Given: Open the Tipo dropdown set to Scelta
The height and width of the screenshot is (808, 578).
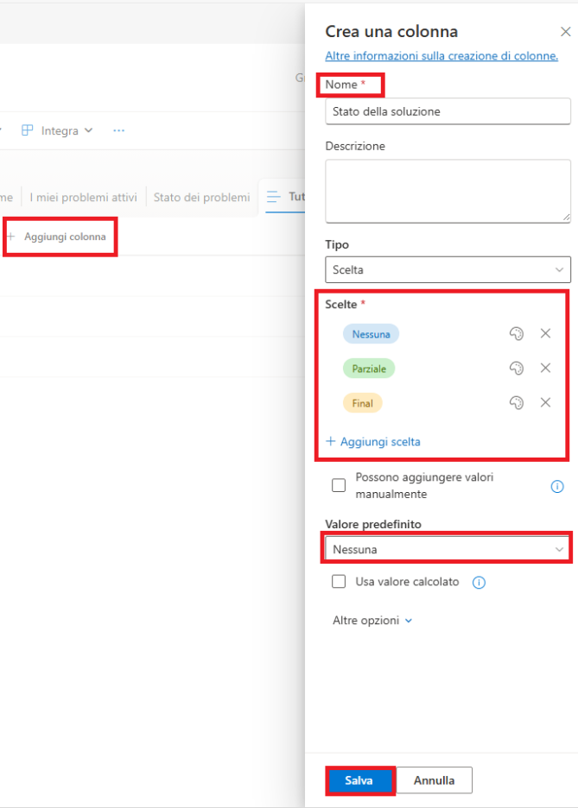Looking at the screenshot, I should tap(448, 269).
